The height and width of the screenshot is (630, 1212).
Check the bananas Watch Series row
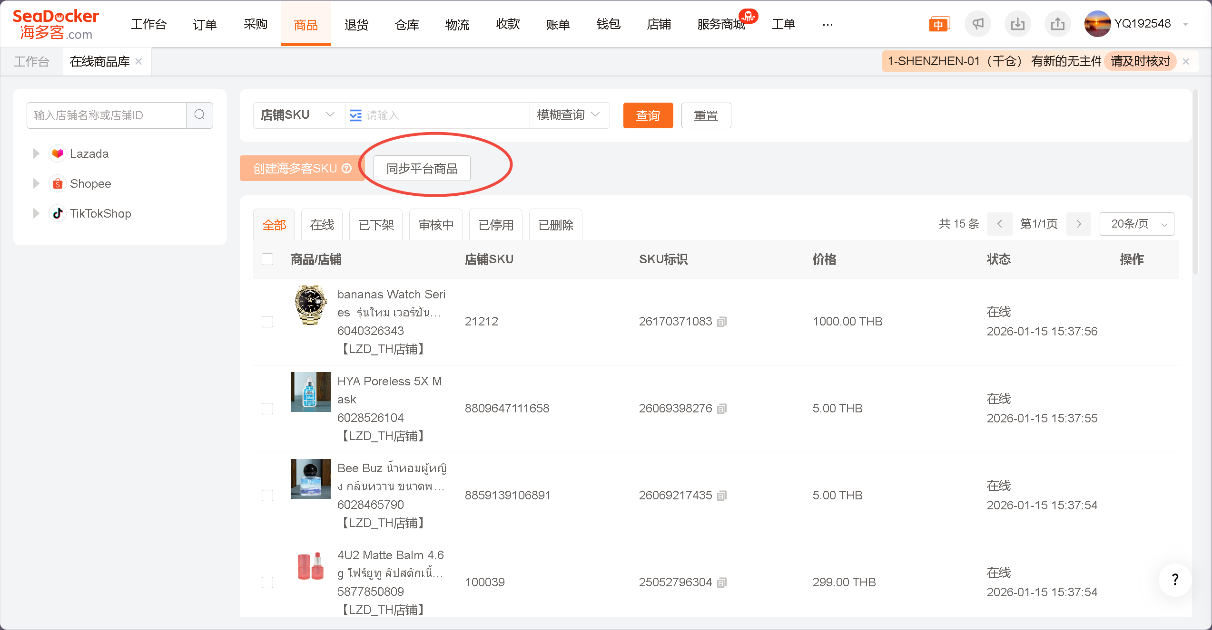pos(267,322)
